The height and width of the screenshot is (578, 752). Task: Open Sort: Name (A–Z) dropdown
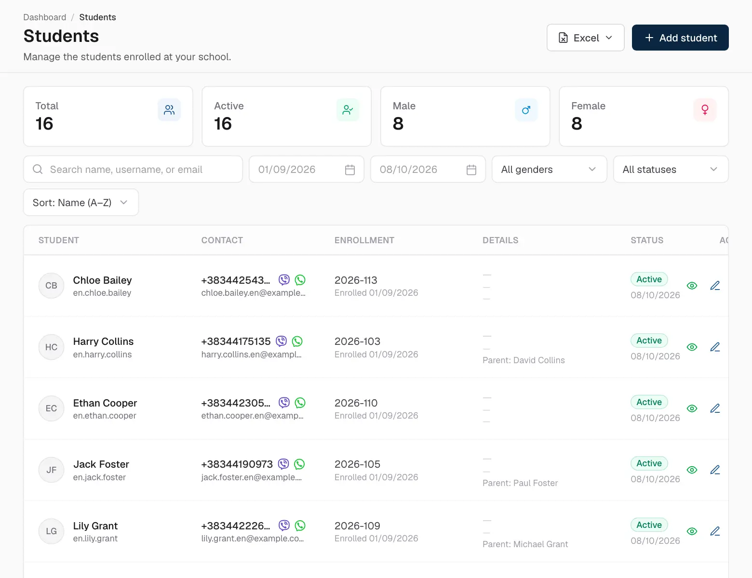tap(81, 203)
